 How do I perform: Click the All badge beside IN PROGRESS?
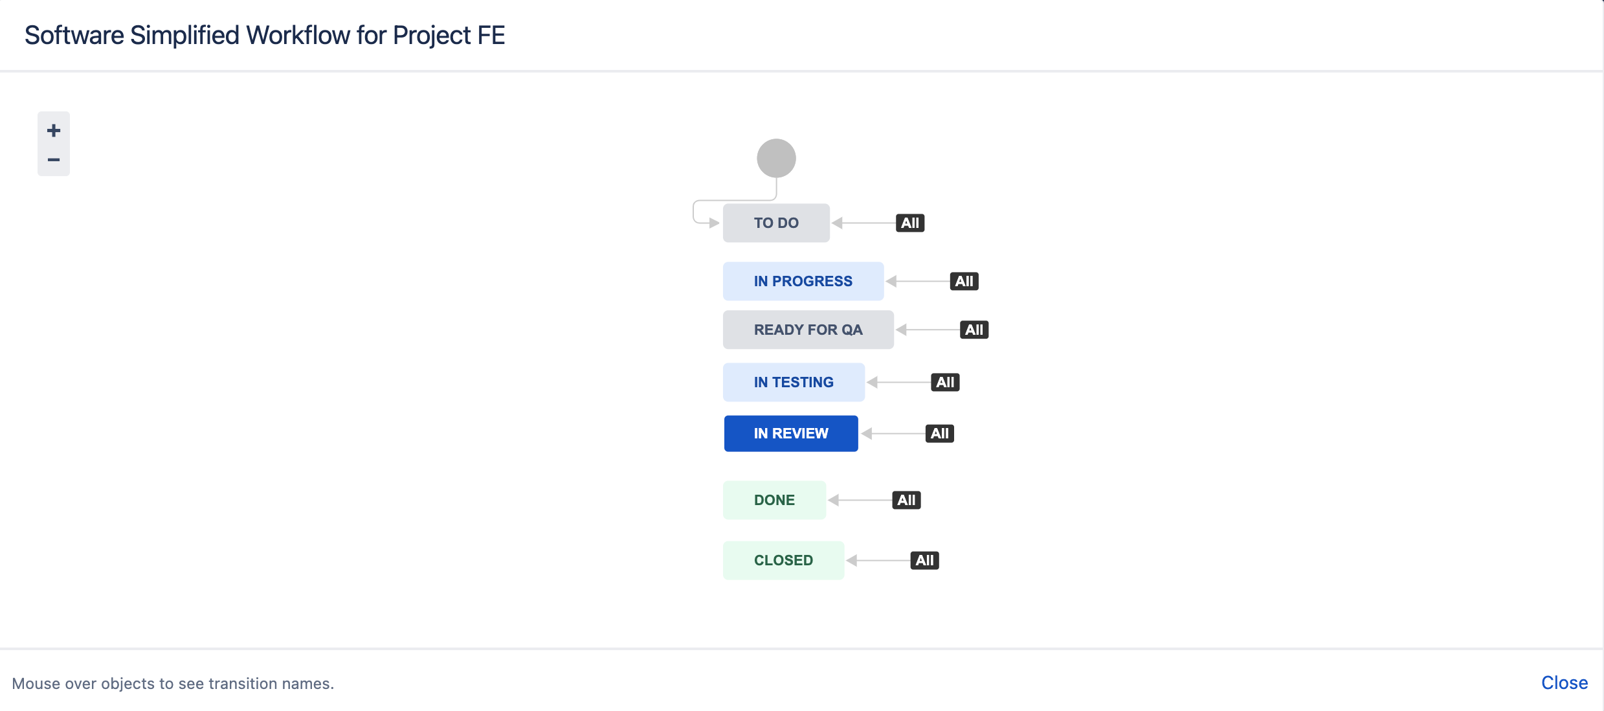point(964,281)
